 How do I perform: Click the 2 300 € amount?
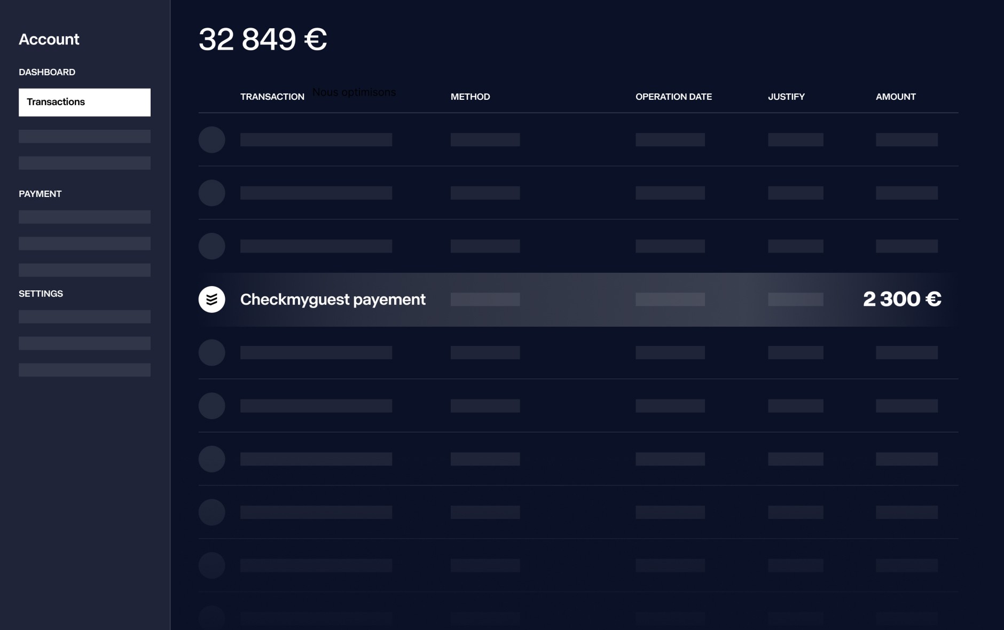pyautogui.click(x=903, y=299)
